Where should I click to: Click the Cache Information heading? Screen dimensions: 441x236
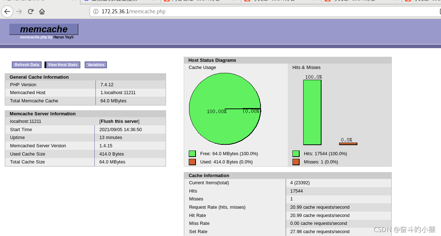209,176
